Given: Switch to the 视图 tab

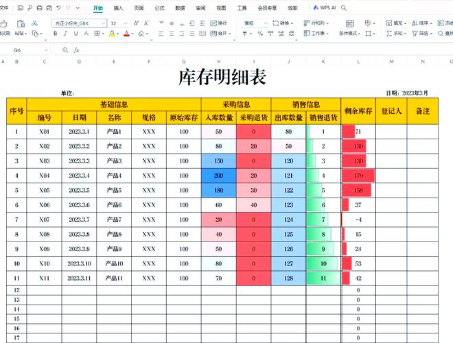Looking at the screenshot, I should click(x=221, y=8).
